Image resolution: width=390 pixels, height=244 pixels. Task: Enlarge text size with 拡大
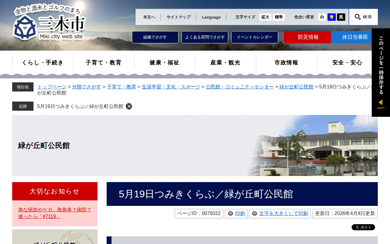(265, 17)
